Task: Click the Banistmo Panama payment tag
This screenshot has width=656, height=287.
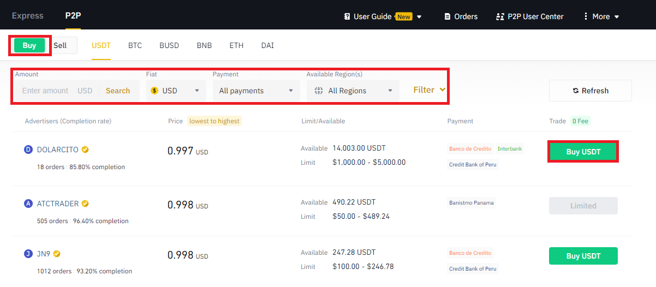Action: point(472,203)
